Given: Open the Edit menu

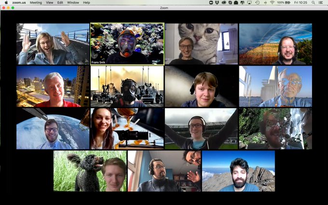Looking at the screenshot, I should click(60, 2).
